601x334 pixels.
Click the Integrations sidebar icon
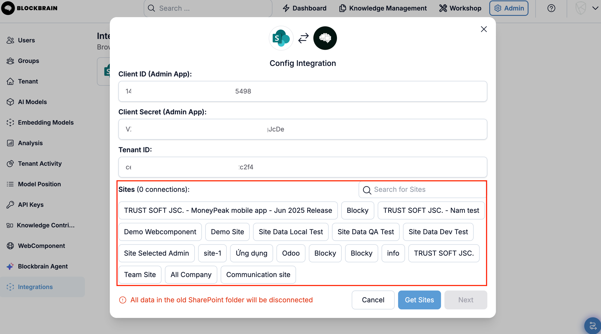pos(10,287)
